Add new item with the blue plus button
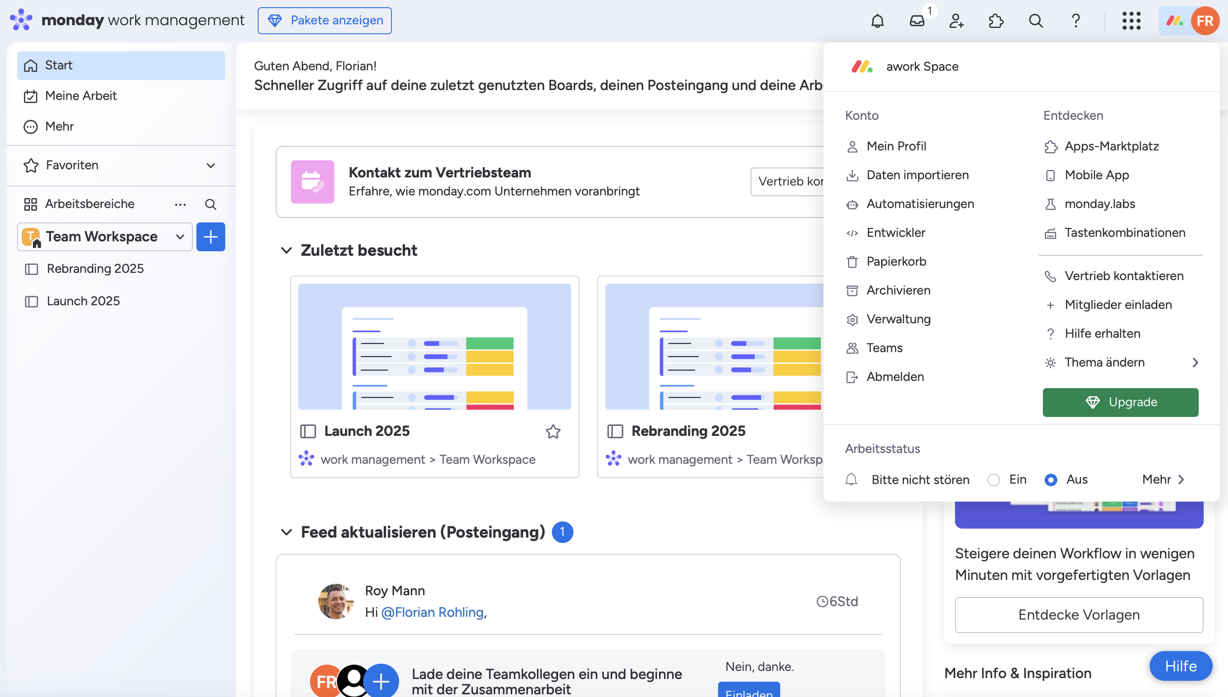 211,236
